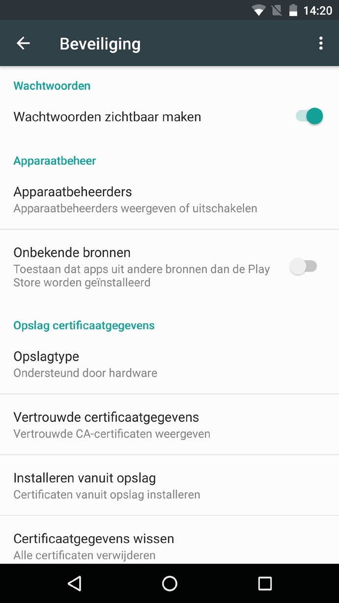This screenshot has width=339, height=603.
Task: Open recent apps with square button
Action: (x=265, y=583)
